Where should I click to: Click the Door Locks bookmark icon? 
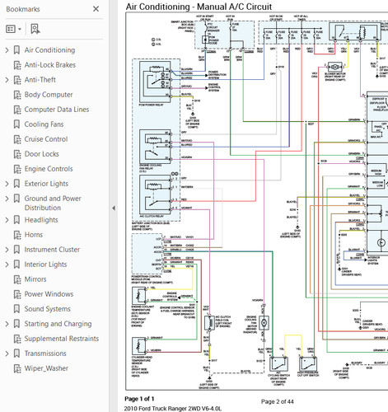(x=17, y=154)
